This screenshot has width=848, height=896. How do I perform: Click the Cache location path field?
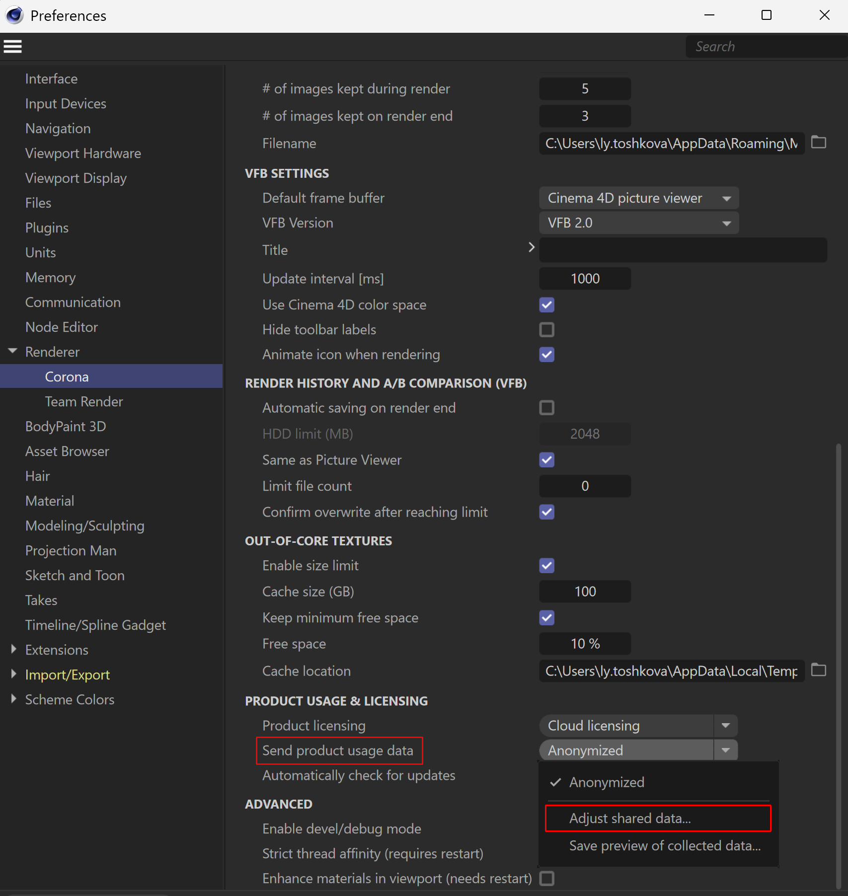(x=672, y=671)
